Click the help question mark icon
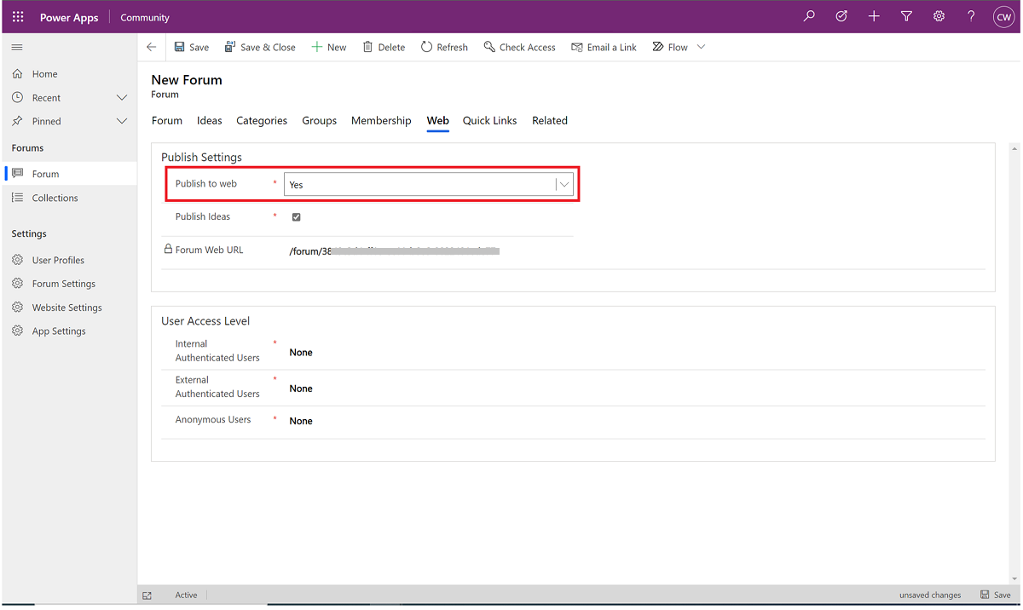 (971, 16)
